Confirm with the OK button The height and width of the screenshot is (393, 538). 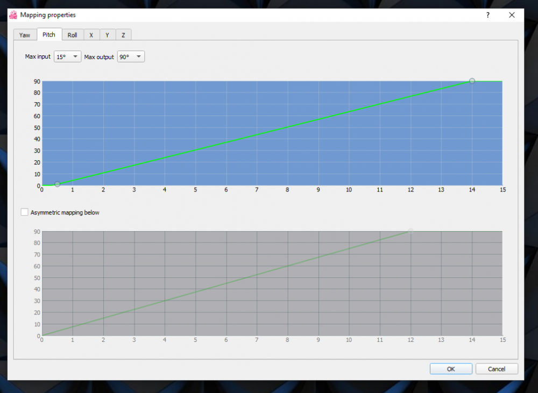click(x=451, y=369)
